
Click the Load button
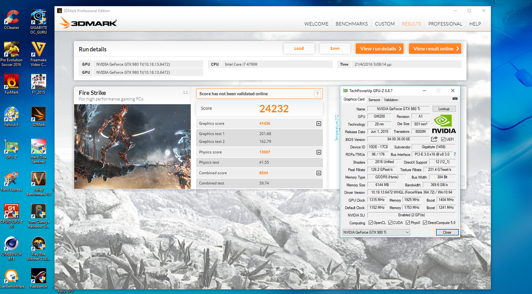pyautogui.click(x=299, y=49)
